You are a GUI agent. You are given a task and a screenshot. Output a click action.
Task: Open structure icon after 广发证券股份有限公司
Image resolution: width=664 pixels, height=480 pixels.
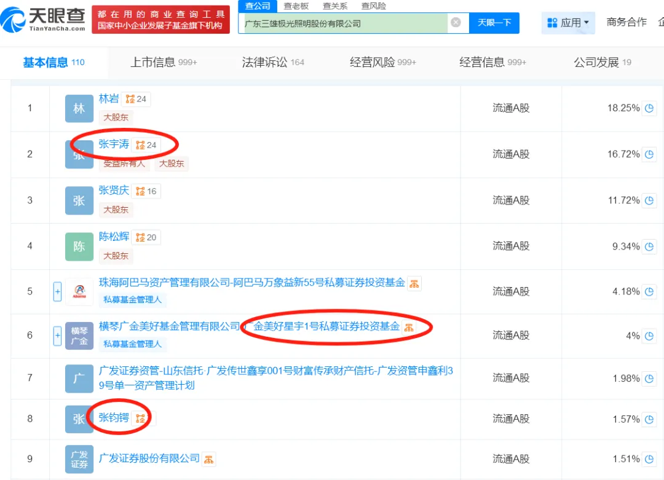pyautogui.click(x=209, y=459)
